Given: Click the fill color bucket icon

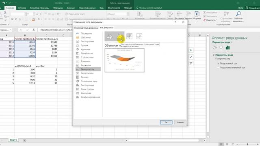Looking at the screenshot, I should 33,19.
